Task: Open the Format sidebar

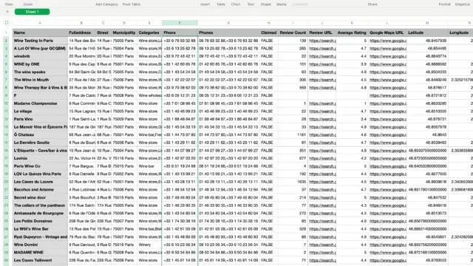Action: pyautogui.click(x=444, y=4)
